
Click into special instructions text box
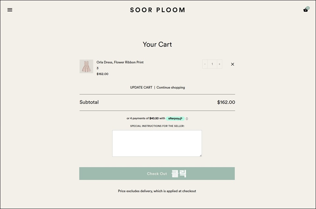coord(157,143)
